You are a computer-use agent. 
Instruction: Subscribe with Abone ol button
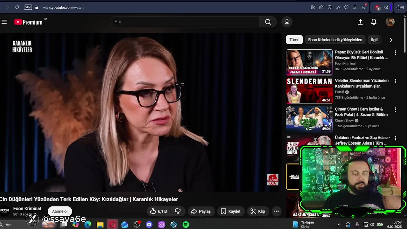(60, 211)
